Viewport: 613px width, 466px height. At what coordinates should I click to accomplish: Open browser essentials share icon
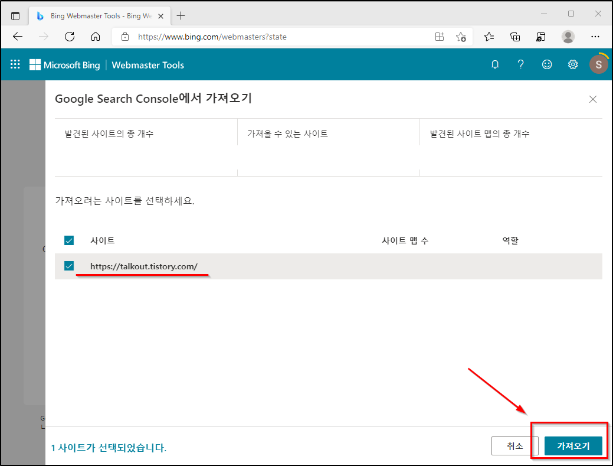coord(541,37)
